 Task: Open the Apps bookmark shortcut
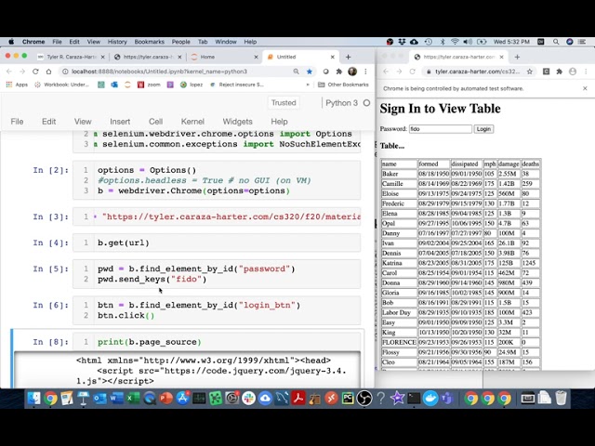click(x=17, y=85)
